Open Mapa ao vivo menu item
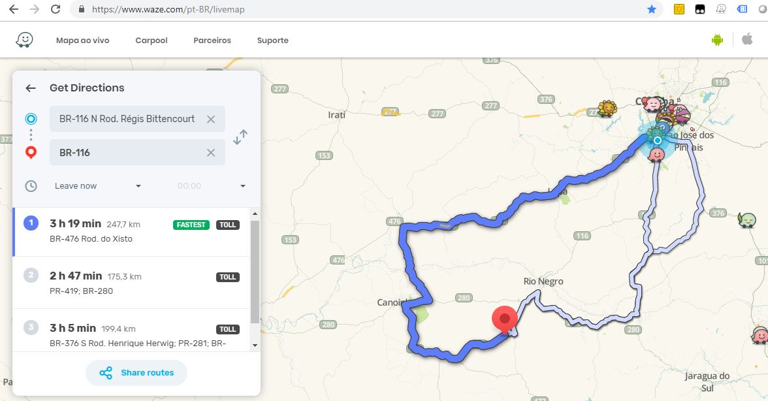Viewport: 768px width, 401px height. 83,40
